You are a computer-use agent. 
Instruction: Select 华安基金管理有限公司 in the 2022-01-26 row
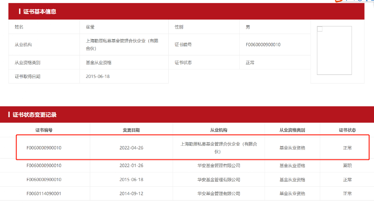pyautogui.click(x=219, y=165)
